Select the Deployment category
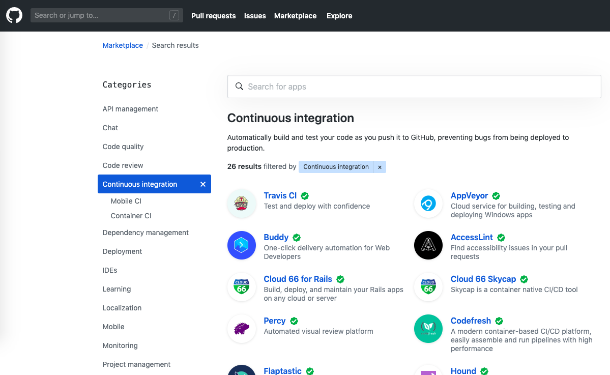Screen dimensions: 610x375 122,251
